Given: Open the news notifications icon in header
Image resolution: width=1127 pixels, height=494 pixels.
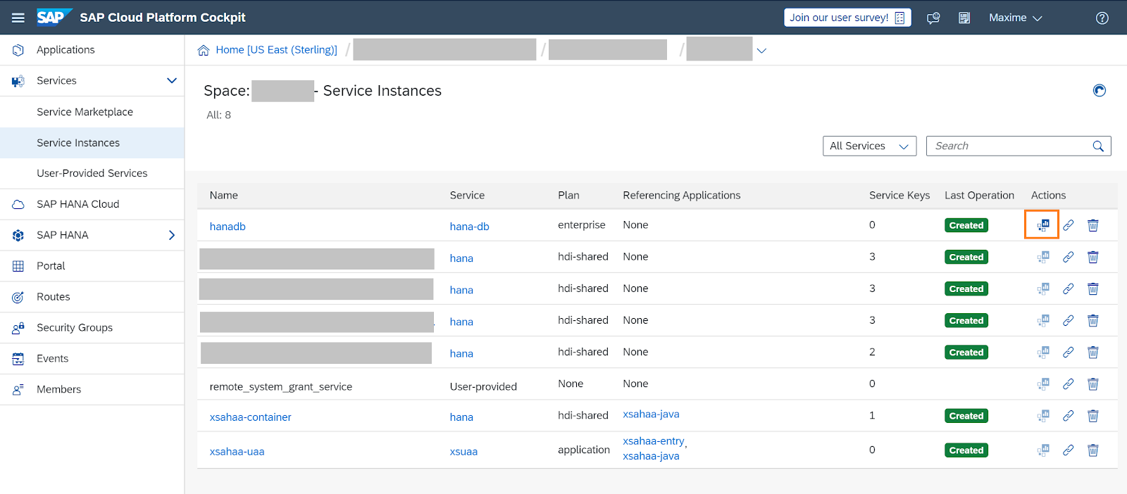Looking at the screenshot, I should [964, 18].
